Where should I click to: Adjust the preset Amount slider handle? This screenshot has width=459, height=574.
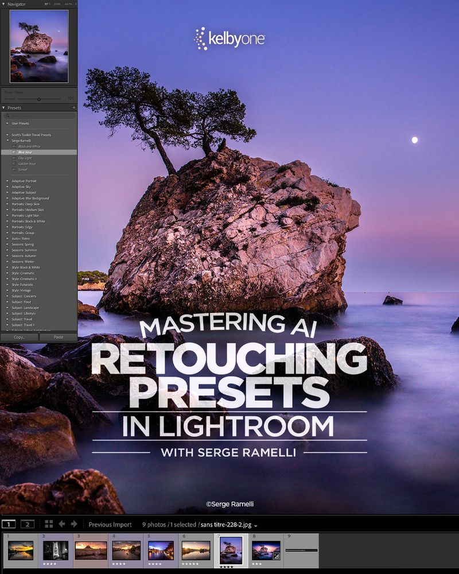(x=39, y=99)
